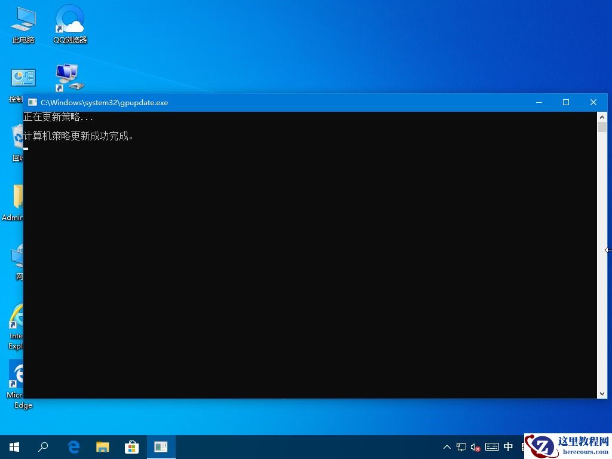This screenshot has width=612, height=459.
Task: Switch the 中 input method indicator
Action: 508,446
